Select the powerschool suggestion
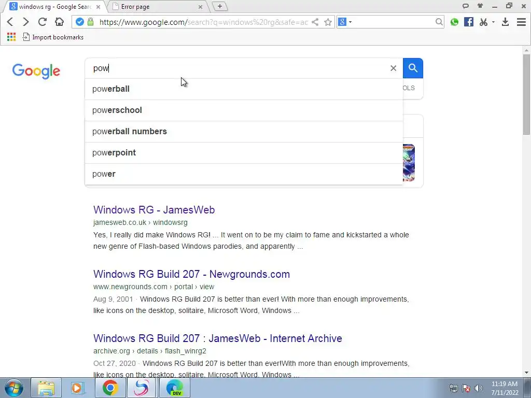This screenshot has width=531, height=398. tap(244, 110)
